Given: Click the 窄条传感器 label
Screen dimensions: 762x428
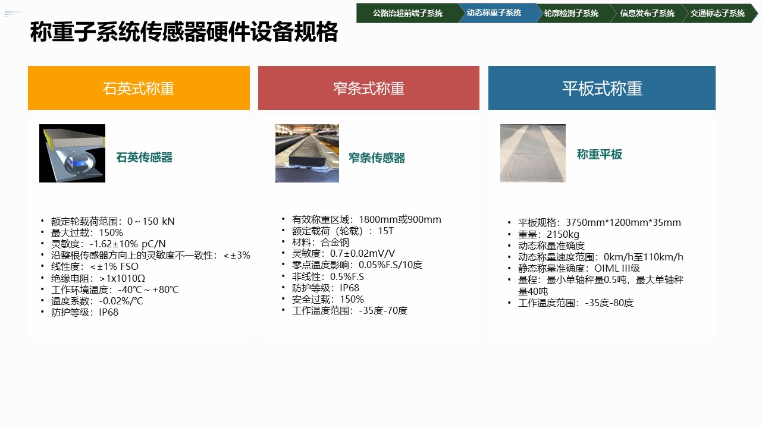Looking at the screenshot, I should (377, 158).
